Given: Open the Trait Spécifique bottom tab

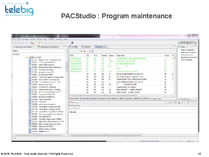Looking at the screenshot, I should [155, 99].
